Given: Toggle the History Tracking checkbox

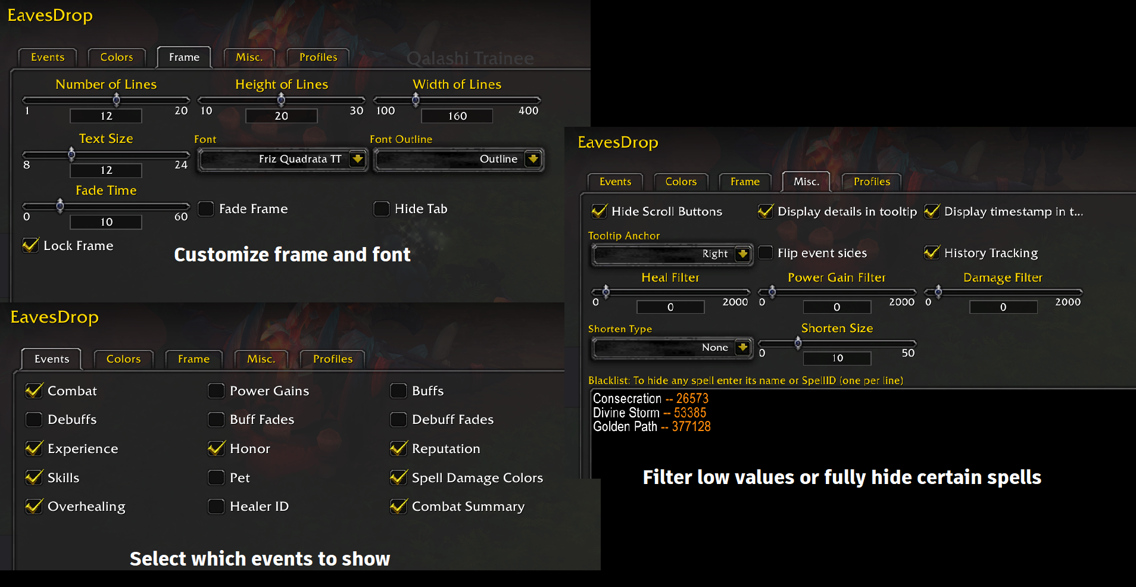Looking at the screenshot, I should (x=932, y=253).
